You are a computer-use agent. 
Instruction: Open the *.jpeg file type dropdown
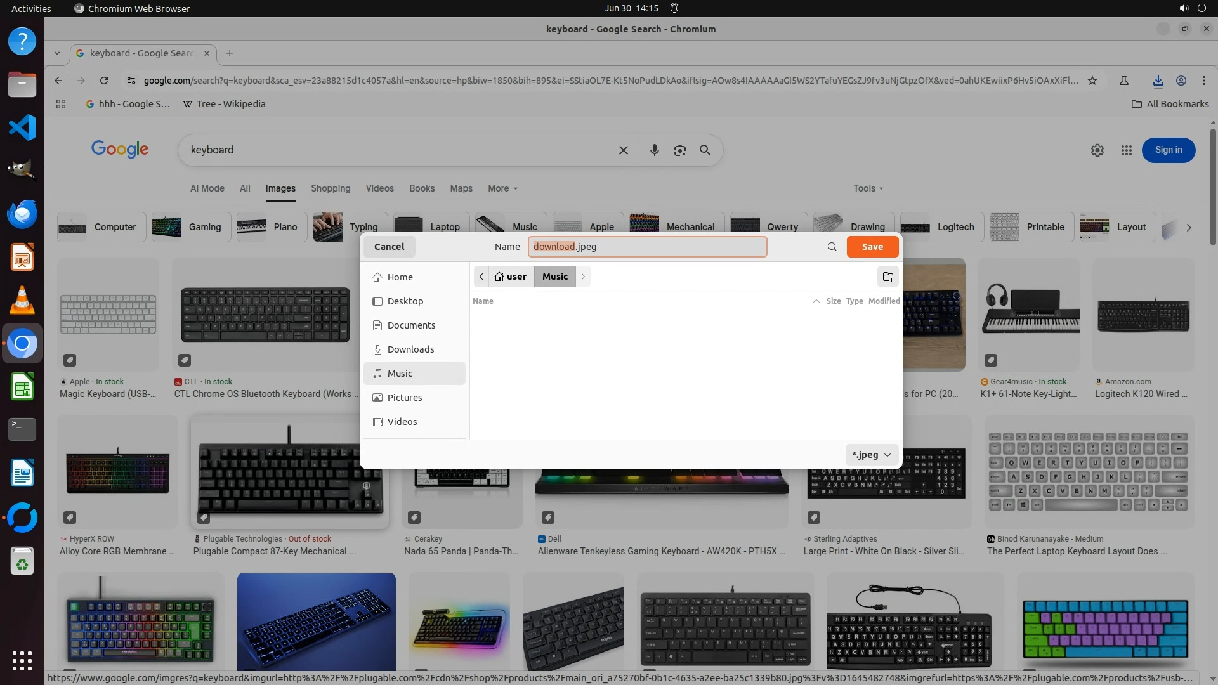click(x=871, y=455)
